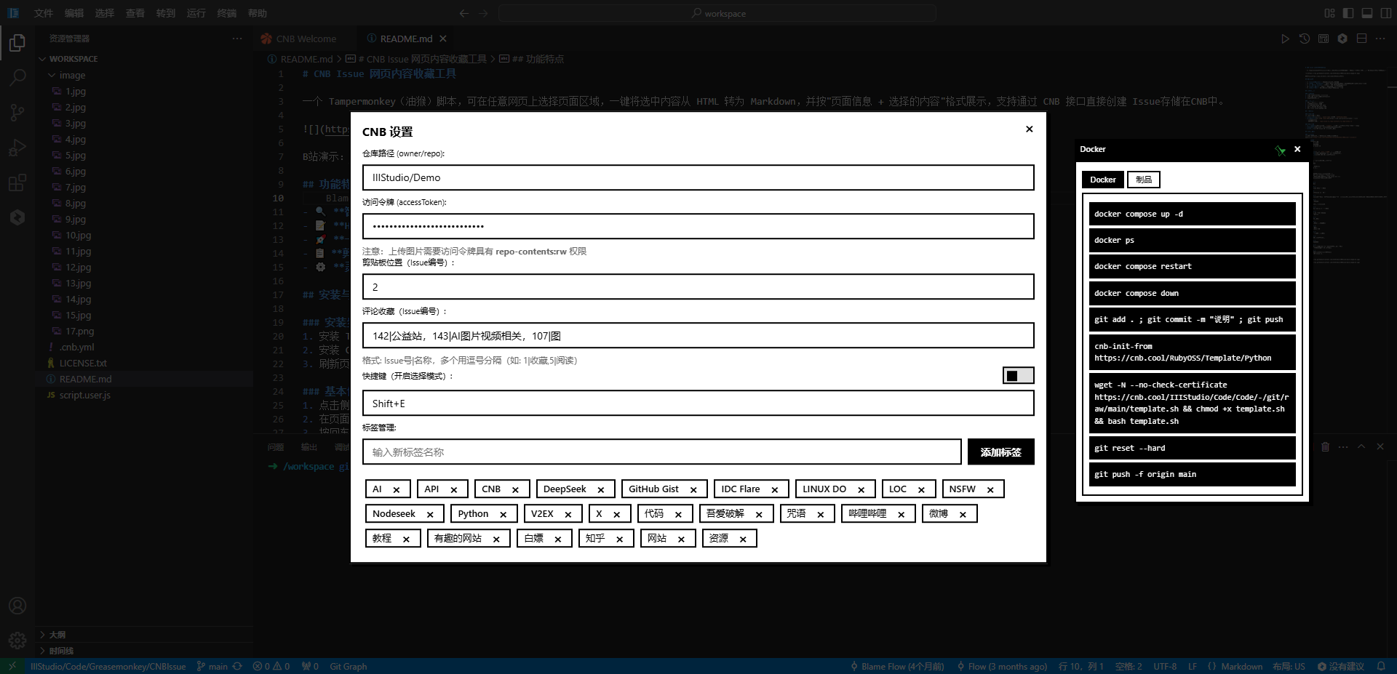The image size is (1397, 674).
Task: Collapse the WORKSPACE folder section
Action: tap(73, 59)
